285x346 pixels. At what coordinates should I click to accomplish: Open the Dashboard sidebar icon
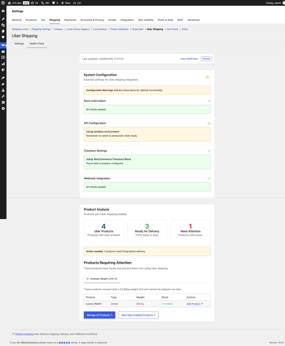click(3, 11)
